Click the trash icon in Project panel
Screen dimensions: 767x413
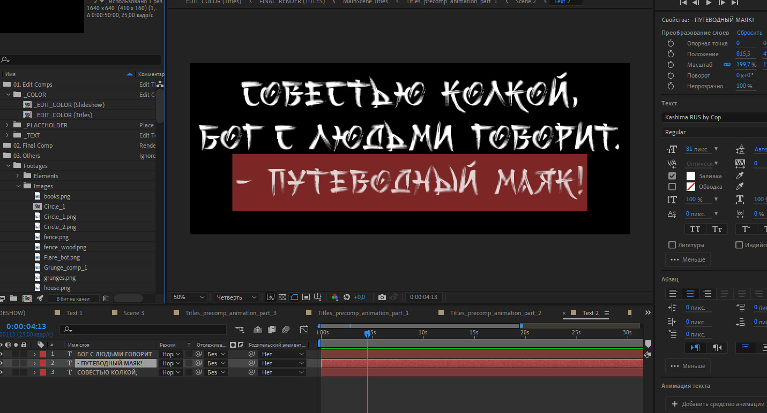[x=106, y=298]
